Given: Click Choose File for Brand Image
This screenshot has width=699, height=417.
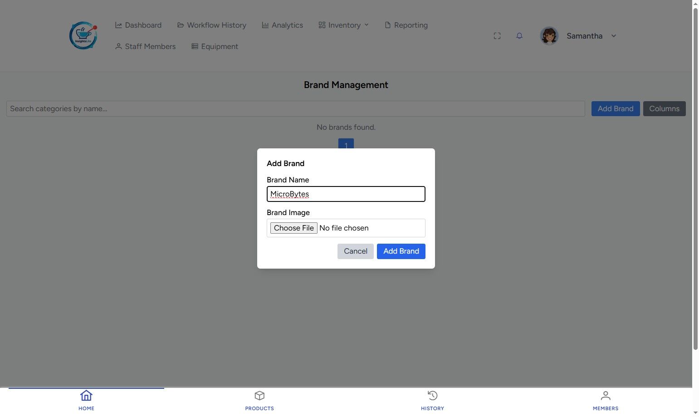Looking at the screenshot, I should click(x=293, y=228).
